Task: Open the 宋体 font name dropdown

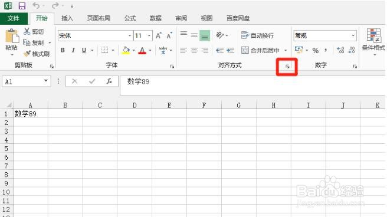Action: 130,36
